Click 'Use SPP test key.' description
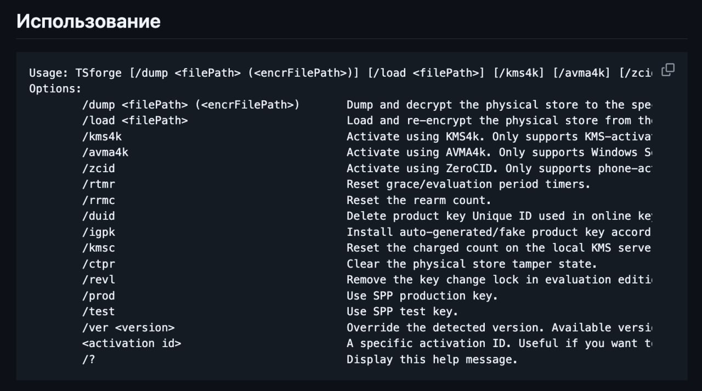The height and width of the screenshot is (391, 702). [403, 311]
